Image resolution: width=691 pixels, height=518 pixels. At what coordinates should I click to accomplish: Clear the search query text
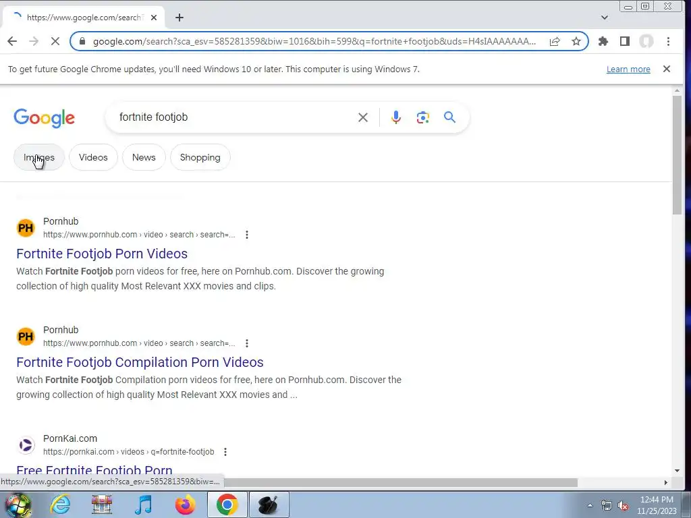(362, 117)
